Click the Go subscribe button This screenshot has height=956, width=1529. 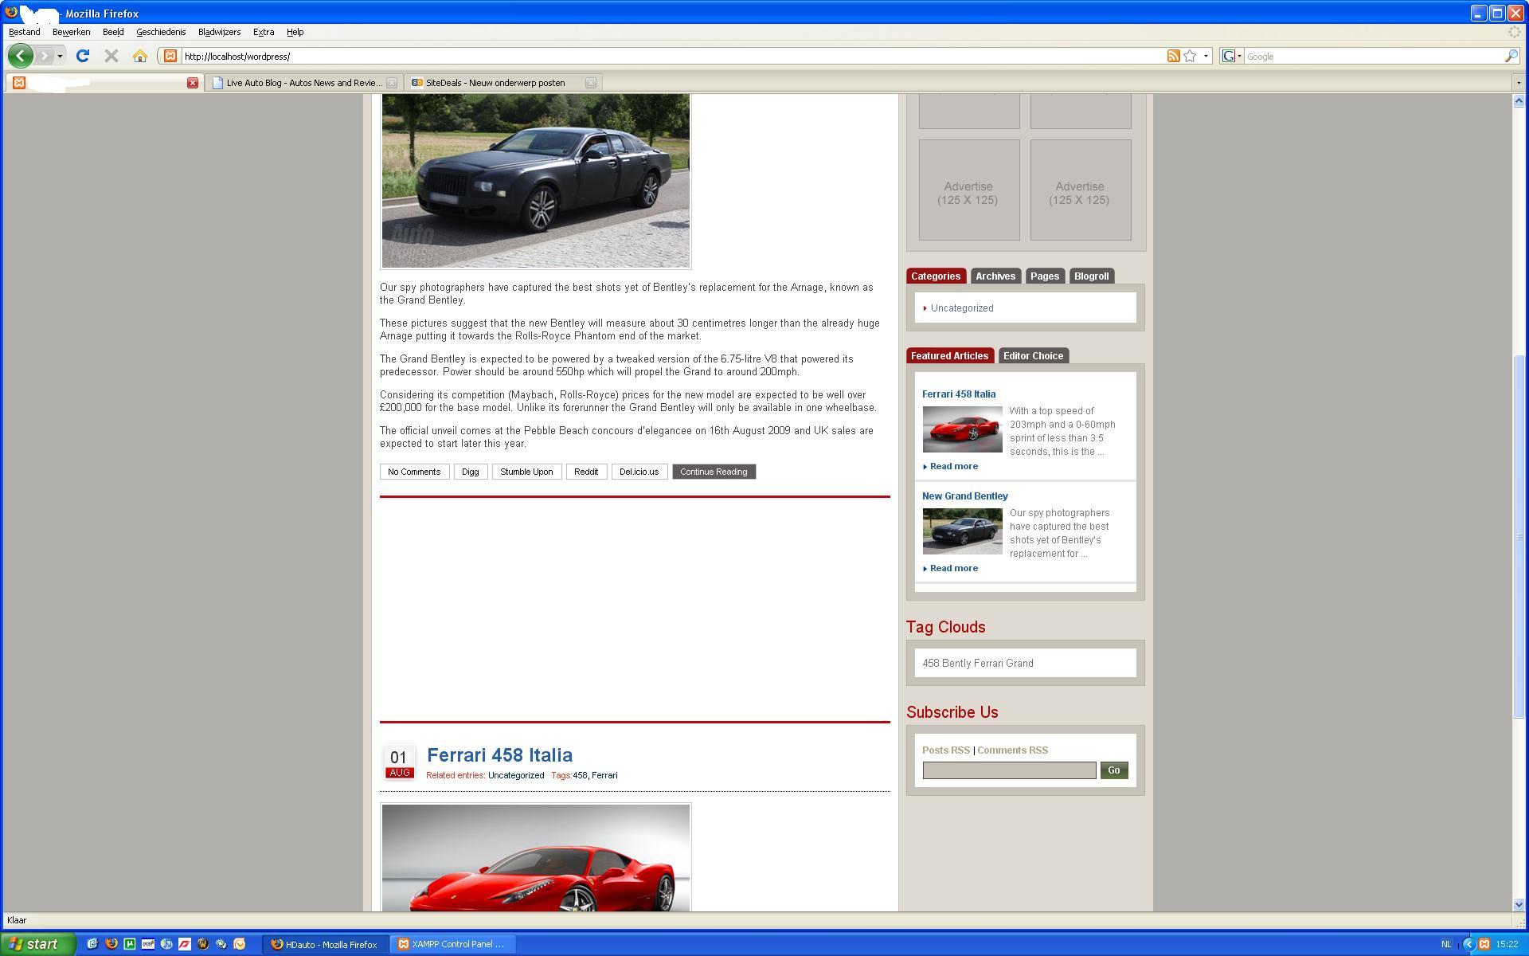coord(1113,770)
